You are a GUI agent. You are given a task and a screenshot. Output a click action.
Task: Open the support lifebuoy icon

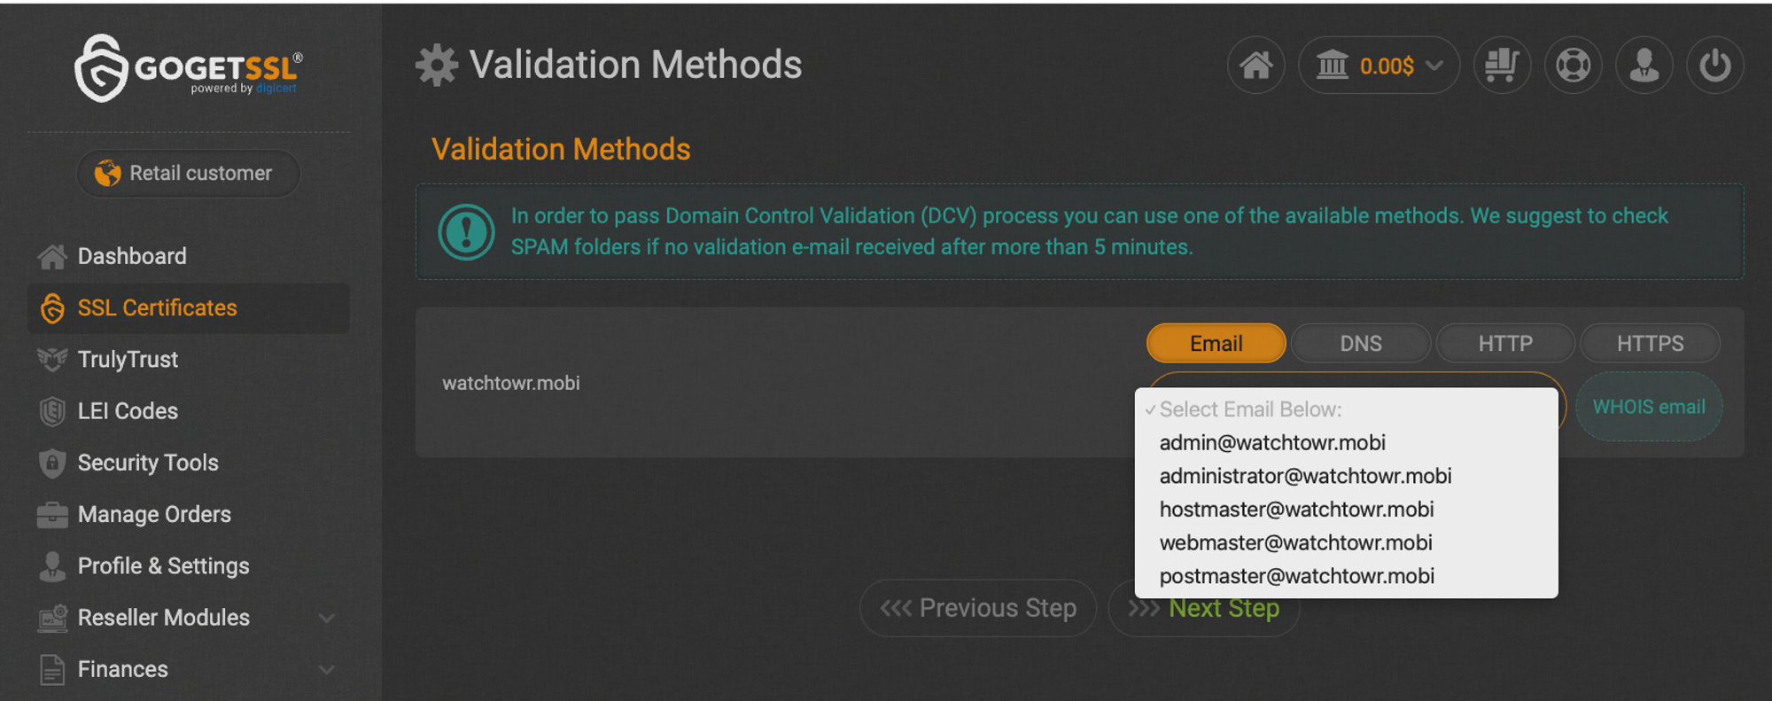pos(1573,65)
